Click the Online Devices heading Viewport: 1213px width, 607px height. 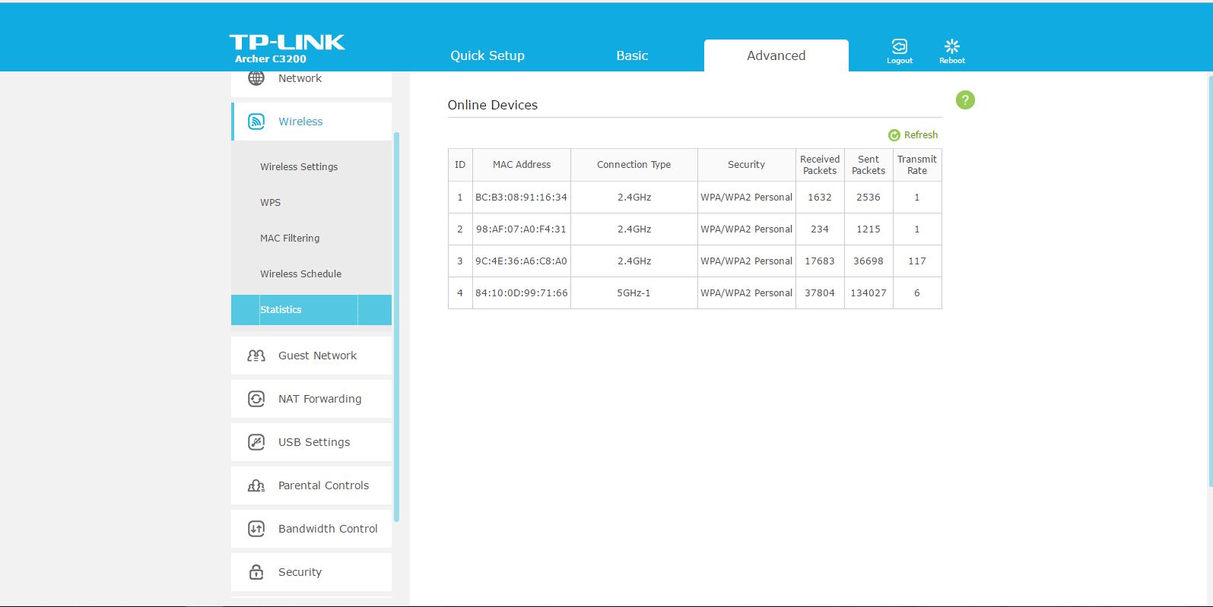(493, 106)
